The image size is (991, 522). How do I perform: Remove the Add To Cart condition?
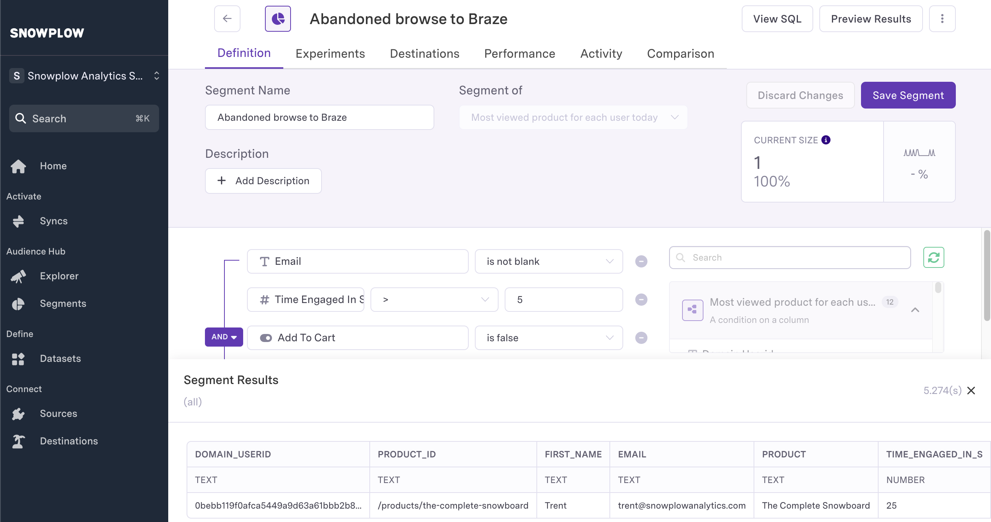pyautogui.click(x=641, y=337)
